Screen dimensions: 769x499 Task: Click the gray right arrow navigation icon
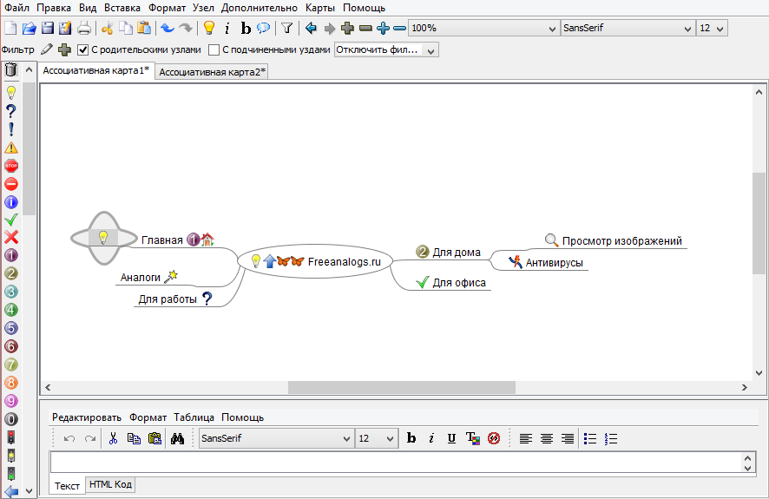pyautogui.click(x=329, y=29)
